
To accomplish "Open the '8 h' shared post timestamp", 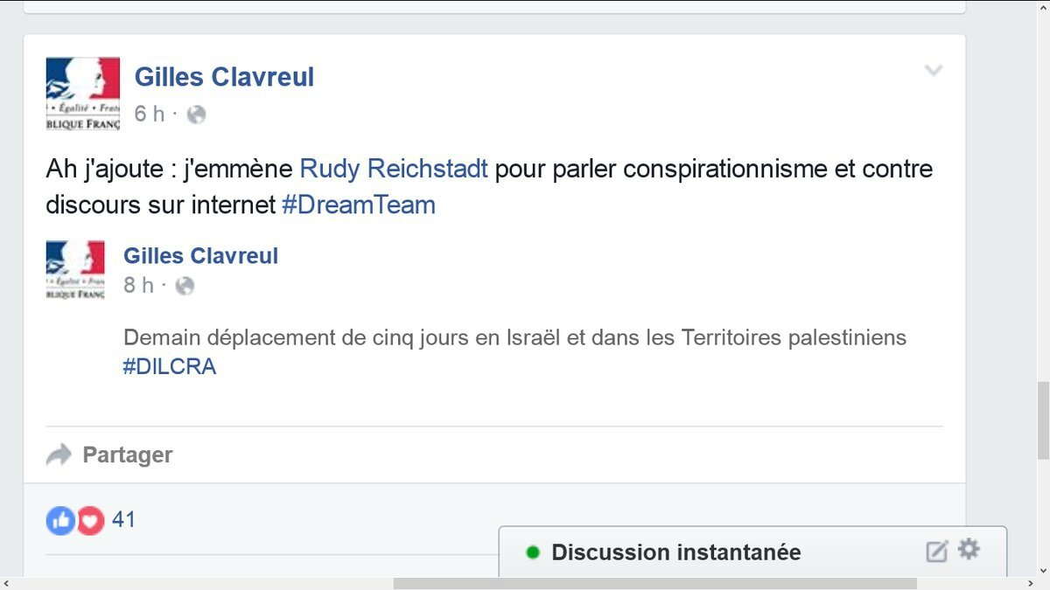I will (139, 286).
